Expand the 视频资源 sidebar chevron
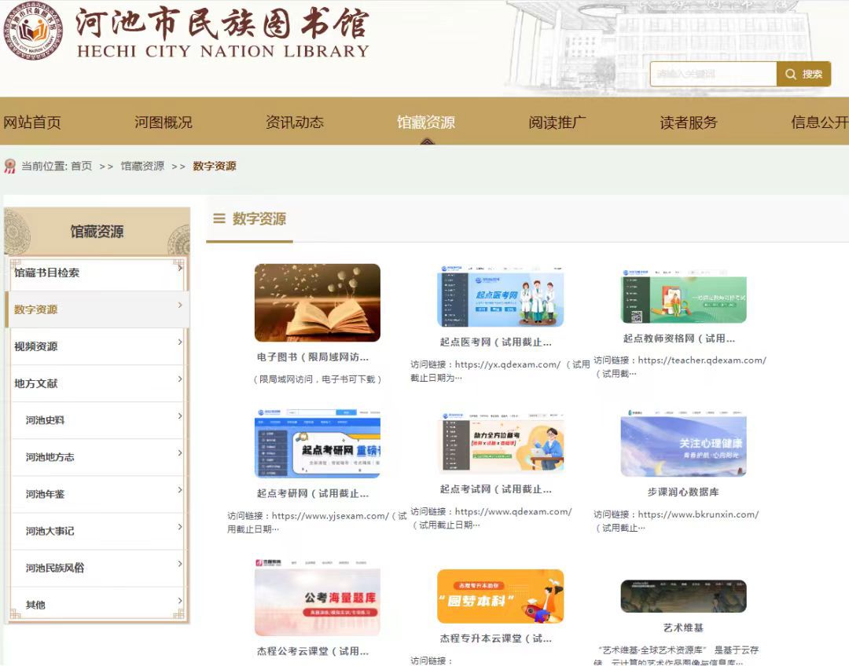The height and width of the screenshot is (666, 849). tap(180, 342)
